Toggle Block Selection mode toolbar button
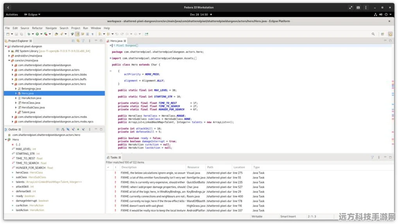398x224 pixels. pos(88,34)
